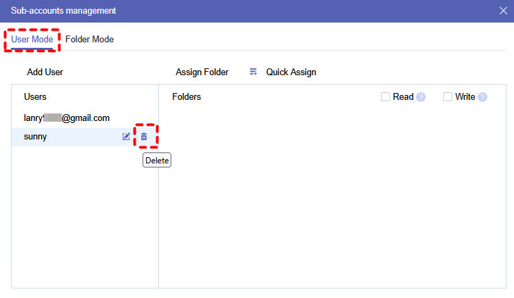The width and height of the screenshot is (514, 298).
Task: Tick the Write permission checkbox
Action: click(x=448, y=97)
